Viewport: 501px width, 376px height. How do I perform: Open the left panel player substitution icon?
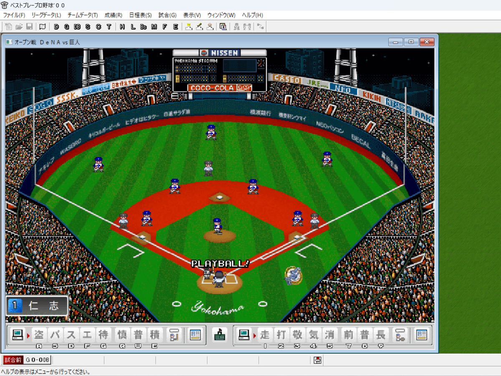point(173,335)
